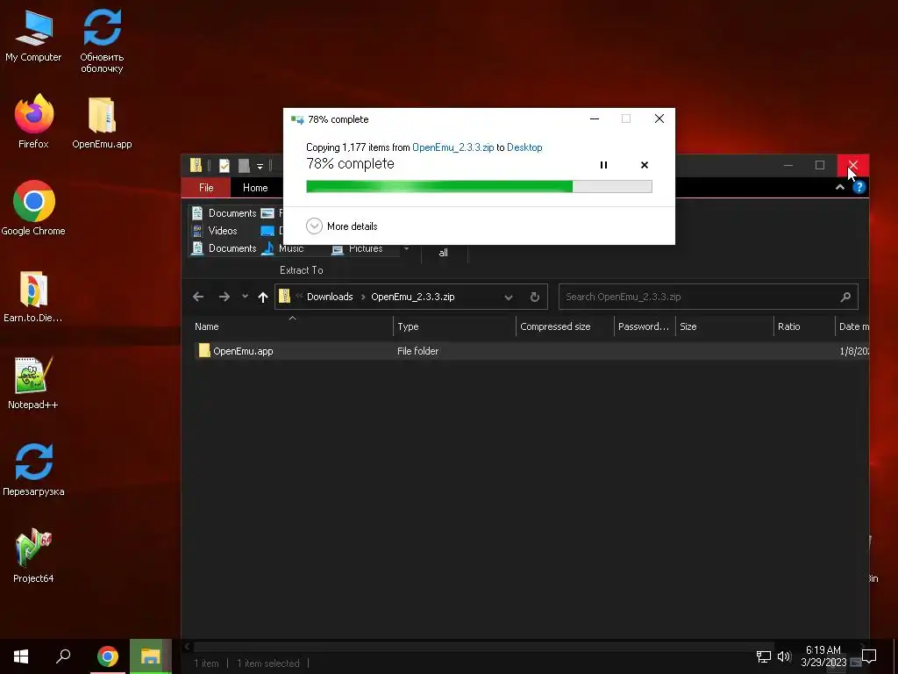Click the Properties quick access toolbar icon
This screenshot has height=674, width=898.
[x=224, y=166]
